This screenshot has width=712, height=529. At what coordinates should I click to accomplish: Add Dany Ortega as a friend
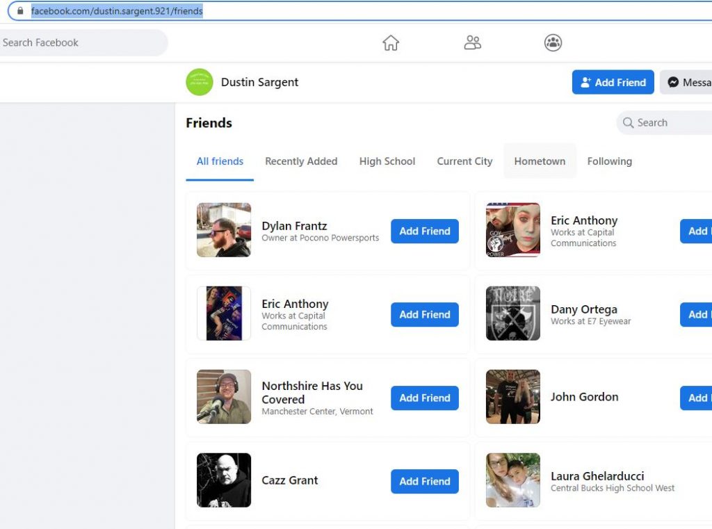click(697, 314)
